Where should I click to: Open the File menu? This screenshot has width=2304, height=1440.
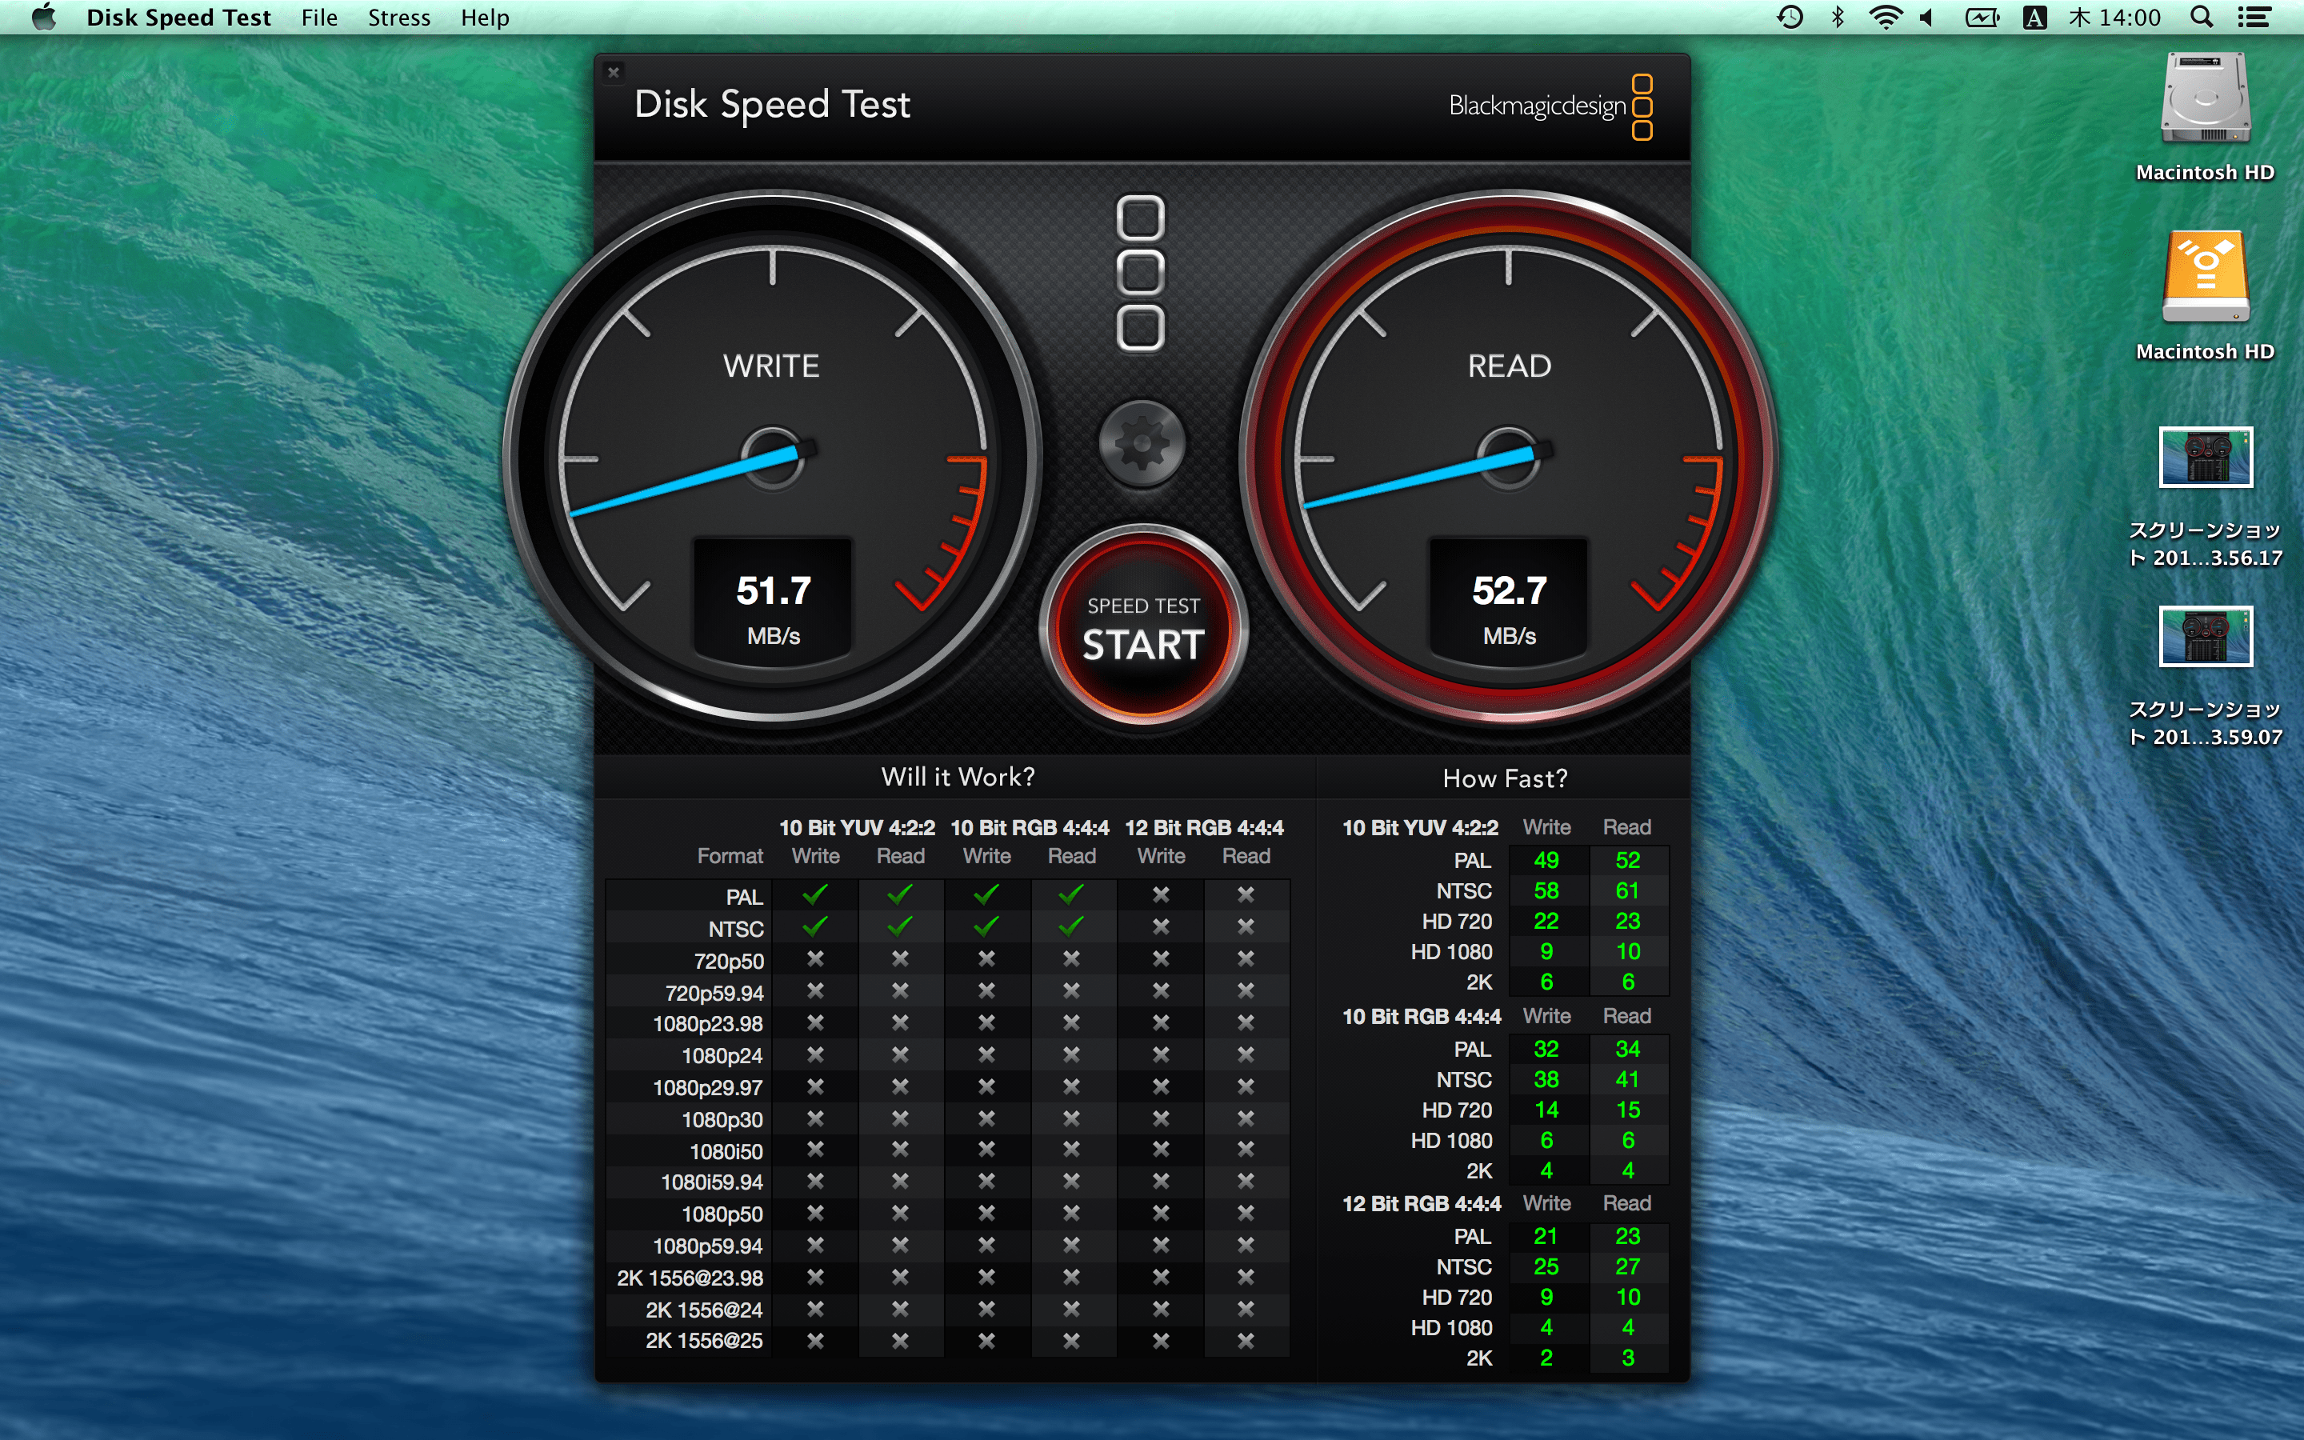319,17
